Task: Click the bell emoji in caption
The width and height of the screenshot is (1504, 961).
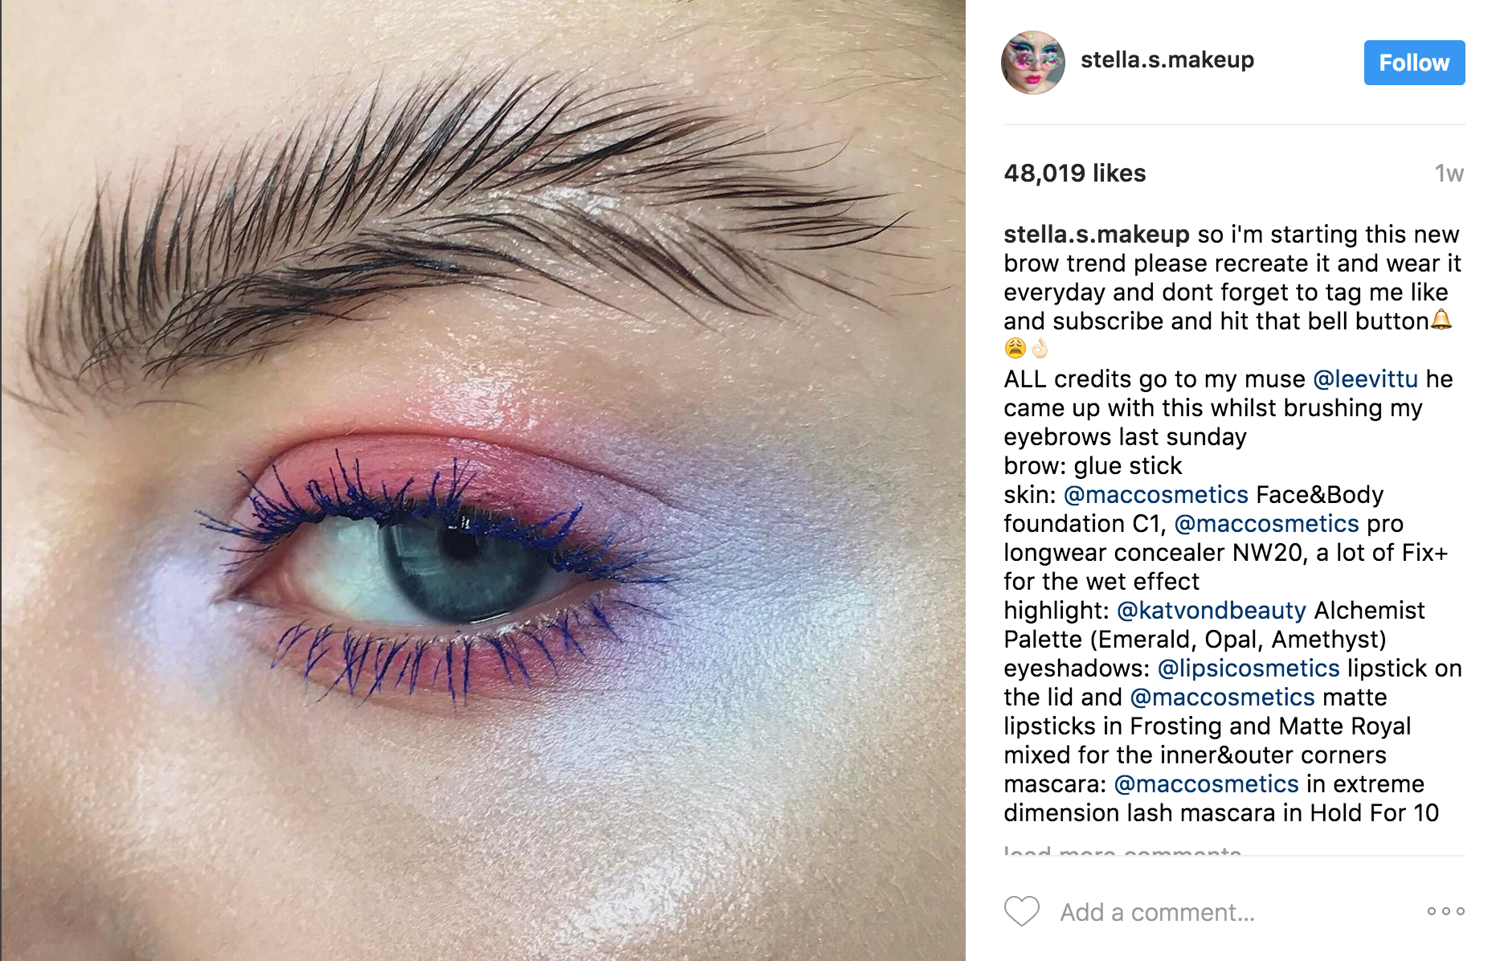Action: [x=1441, y=319]
